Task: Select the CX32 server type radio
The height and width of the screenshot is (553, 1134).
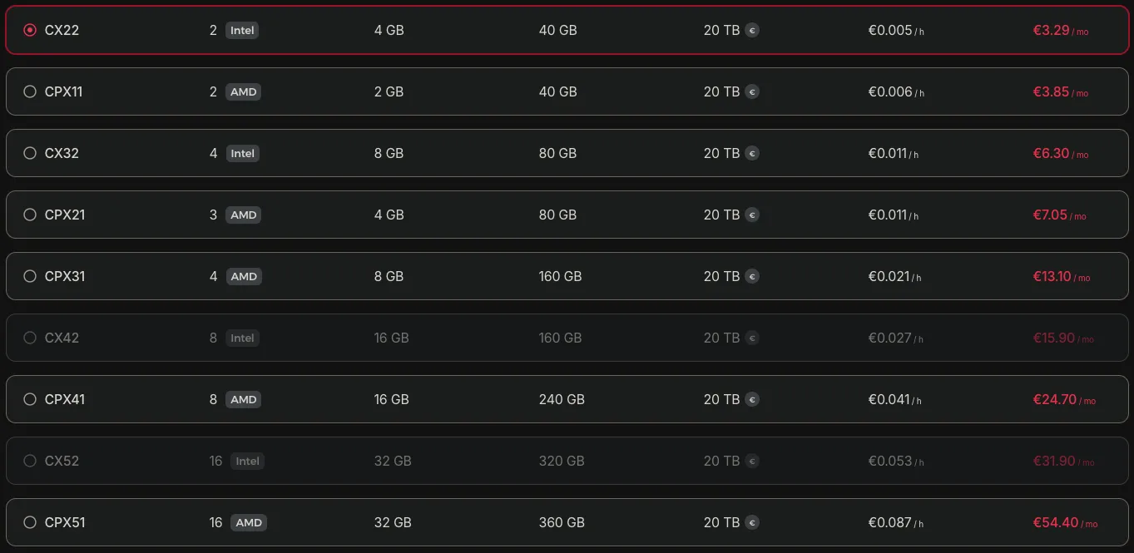Action: click(x=30, y=153)
